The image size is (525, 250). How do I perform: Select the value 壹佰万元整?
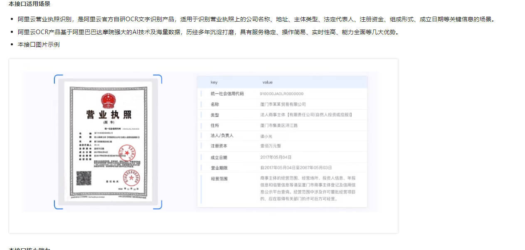point(271,146)
